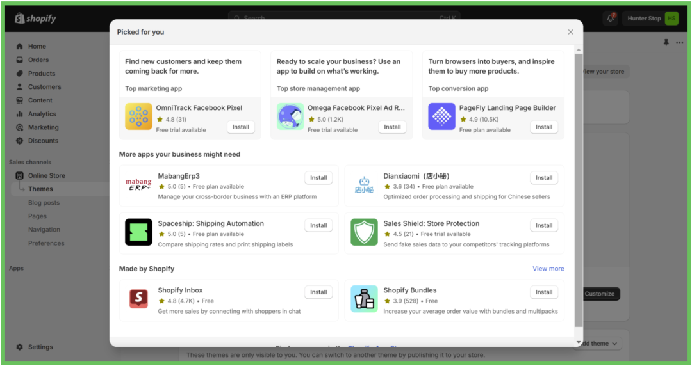Click the PageFly Landing Page Builder icon

pyautogui.click(x=441, y=116)
